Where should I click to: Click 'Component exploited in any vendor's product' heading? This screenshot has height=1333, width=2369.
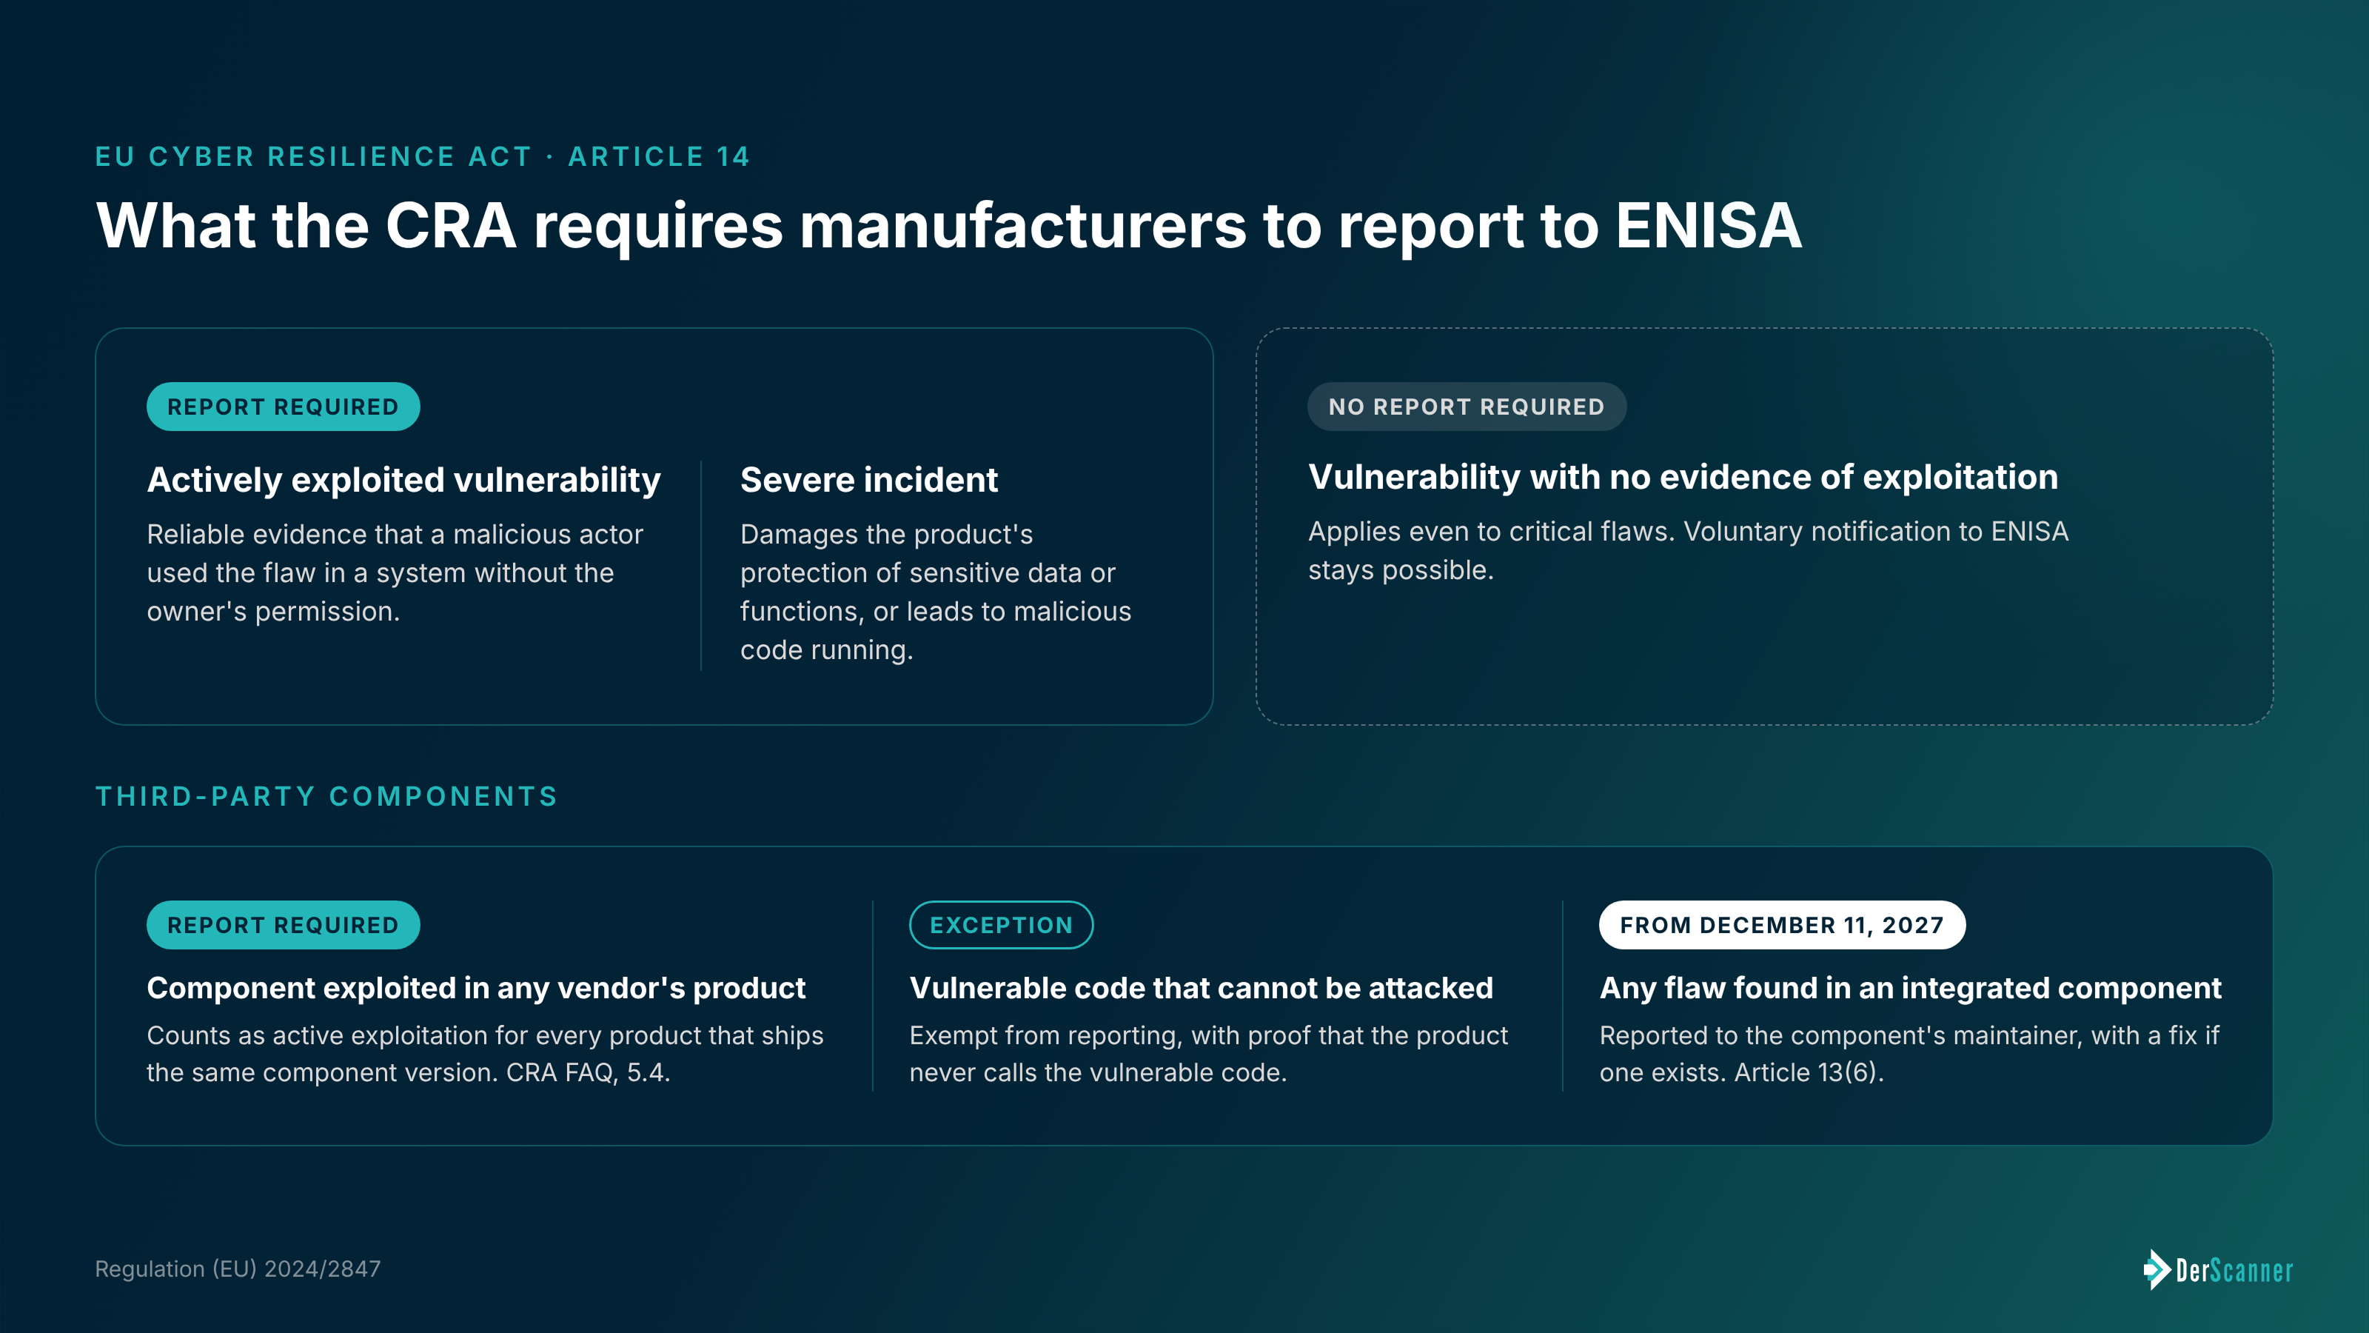pyautogui.click(x=476, y=988)
